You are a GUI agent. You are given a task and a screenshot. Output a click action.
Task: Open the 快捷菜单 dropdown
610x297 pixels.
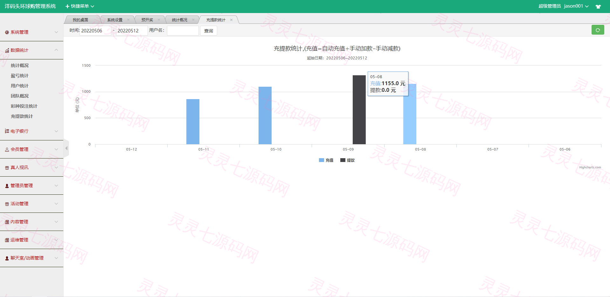80,6
